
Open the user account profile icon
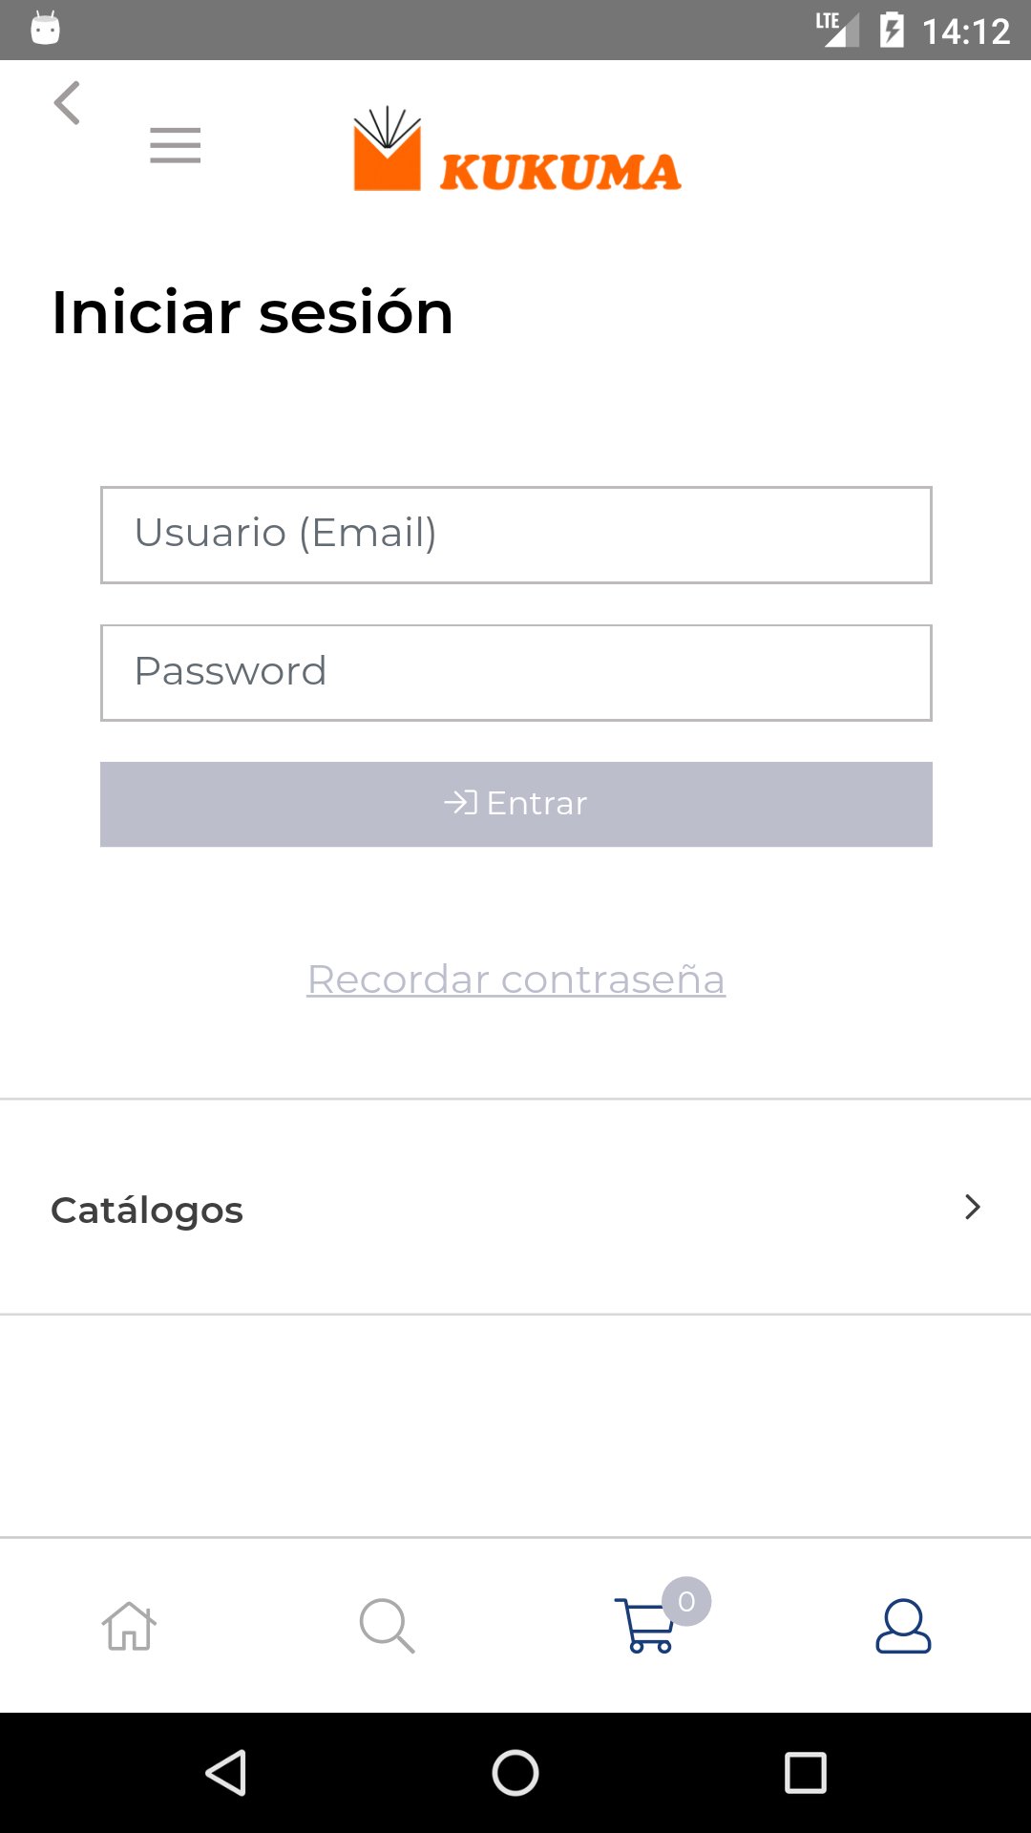903,1626
